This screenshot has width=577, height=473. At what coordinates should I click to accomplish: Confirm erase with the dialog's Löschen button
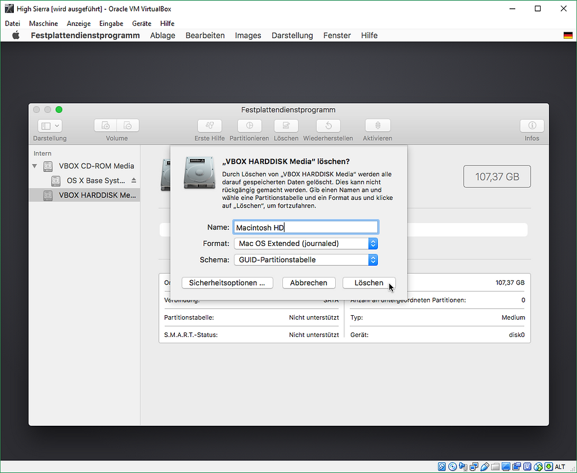369,283
